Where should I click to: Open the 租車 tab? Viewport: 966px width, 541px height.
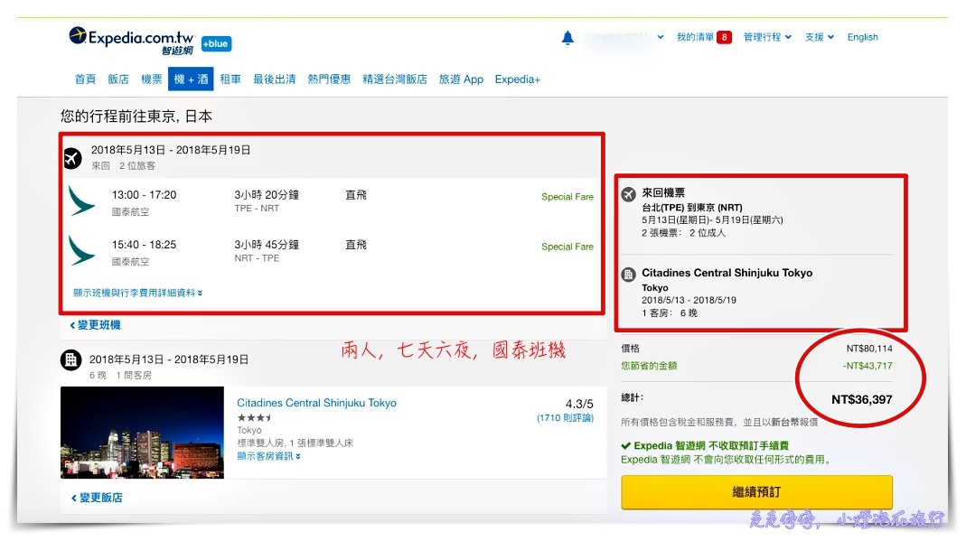point(230,79)
